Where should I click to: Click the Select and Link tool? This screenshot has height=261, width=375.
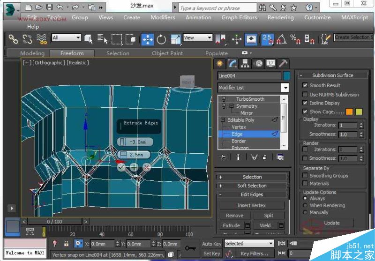(x=13, y=39)
